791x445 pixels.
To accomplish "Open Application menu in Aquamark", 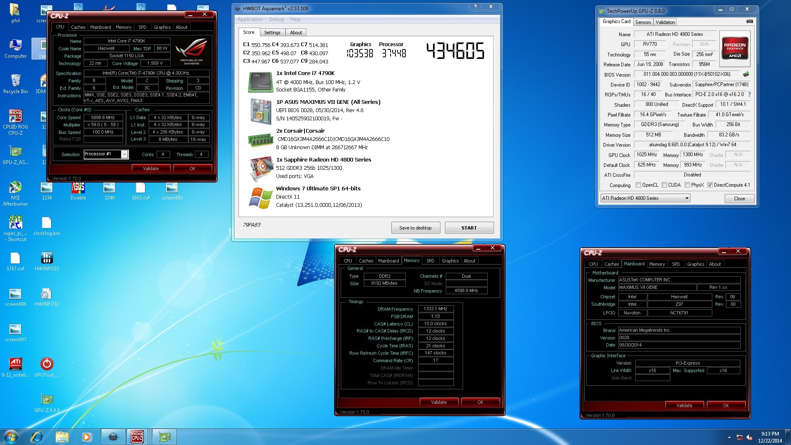I will click(250, 19).
